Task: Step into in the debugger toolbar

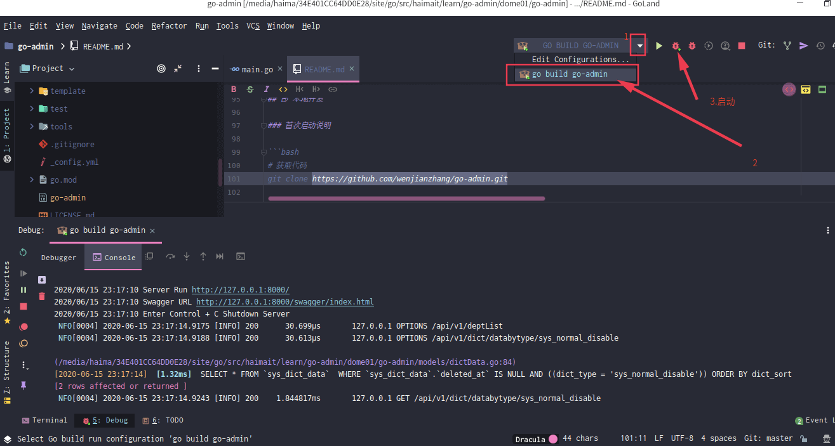Action: (187, 256)
